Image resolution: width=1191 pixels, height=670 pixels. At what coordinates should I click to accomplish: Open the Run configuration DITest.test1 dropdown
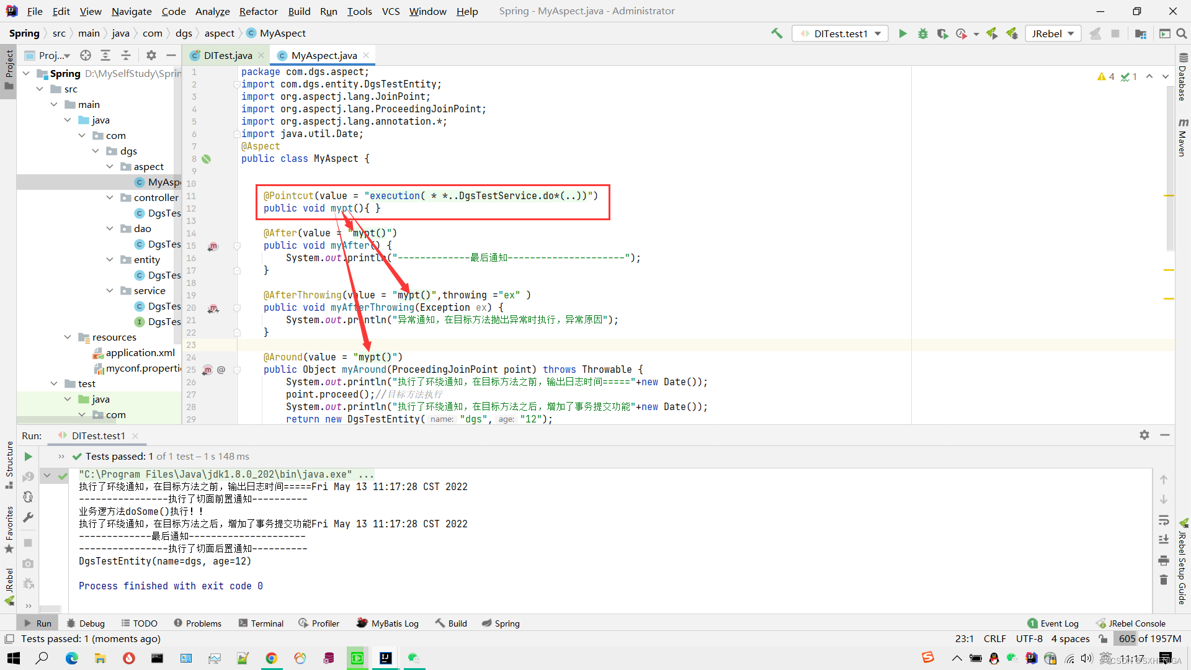click(840, 33)
